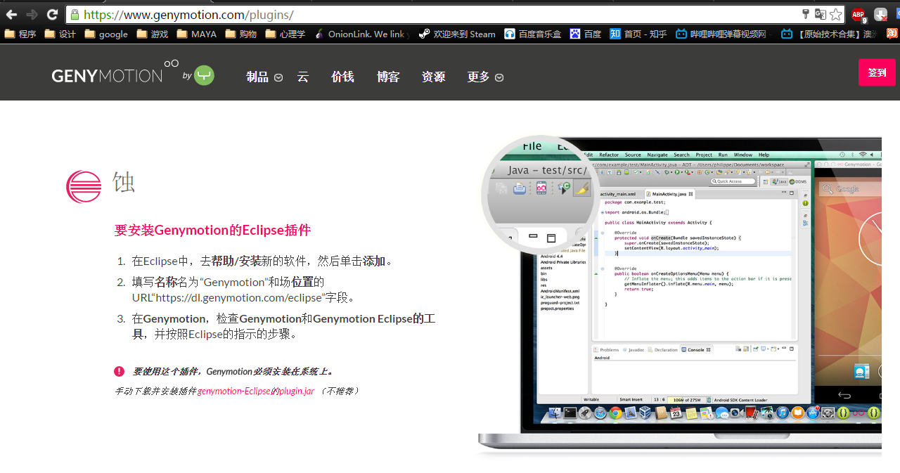Click the browser forward arrow
Image resolution: width=900 pixels, height=473 pixels.
click(32, 14)
